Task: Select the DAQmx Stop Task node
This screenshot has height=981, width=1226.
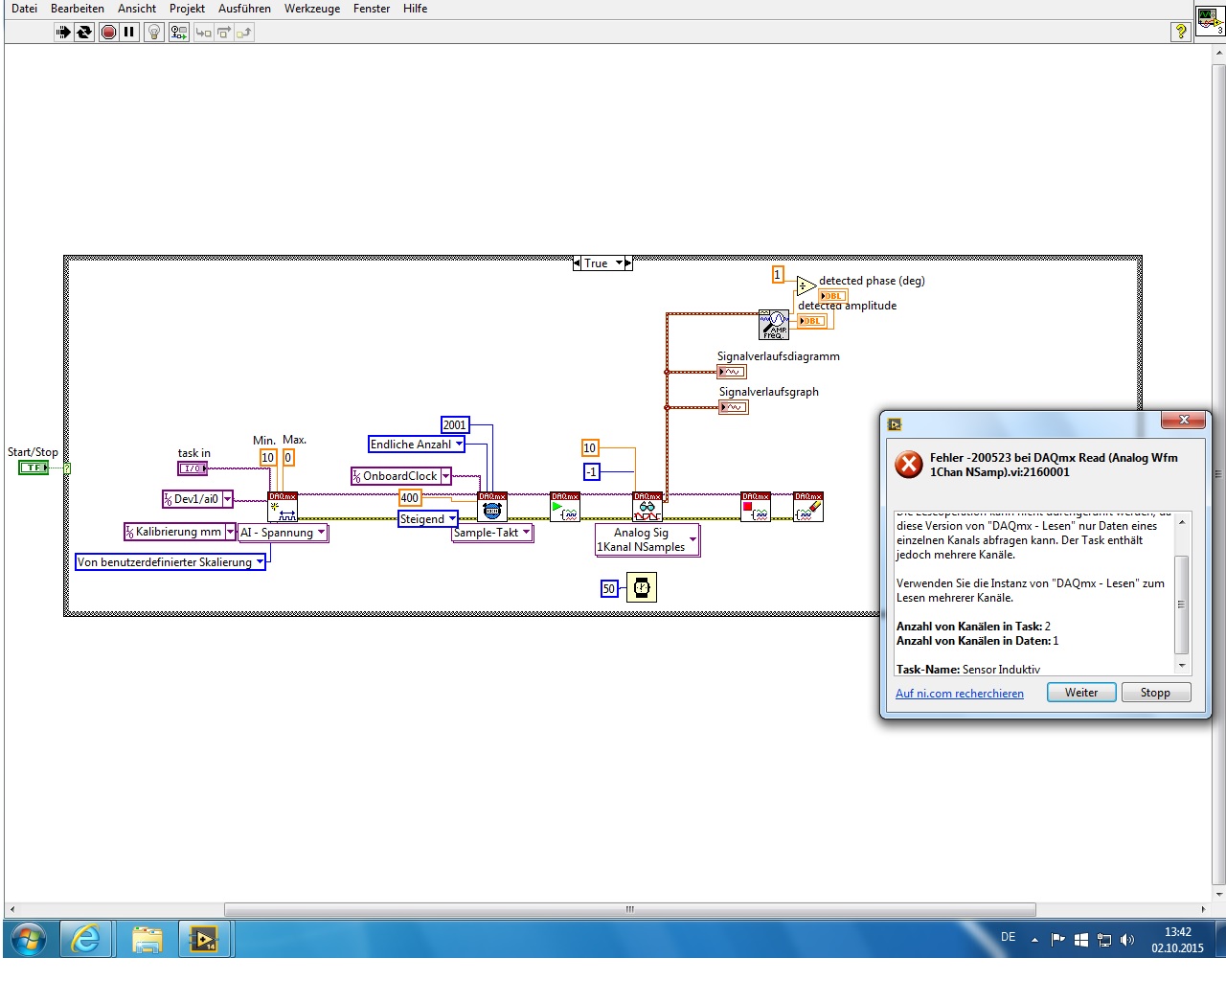Action: [756, 507]
